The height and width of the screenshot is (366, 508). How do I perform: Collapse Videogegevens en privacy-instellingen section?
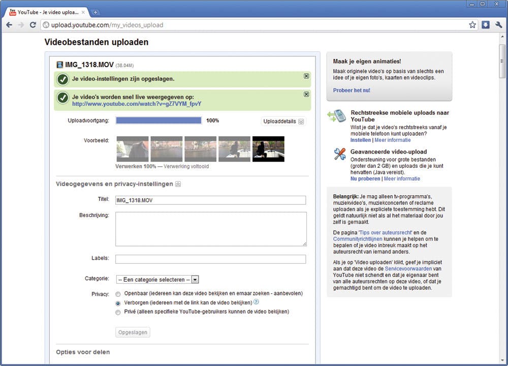point(178,184)
